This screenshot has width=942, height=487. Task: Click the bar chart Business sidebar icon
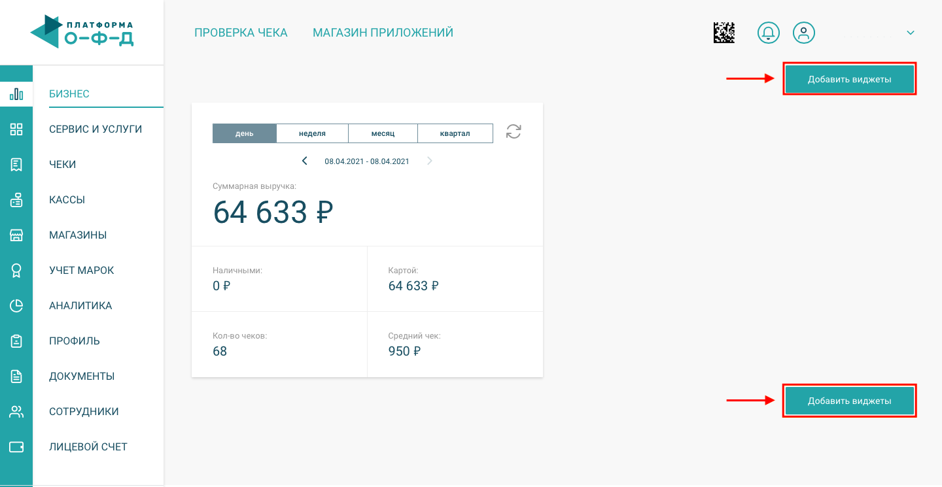[16, 94]
